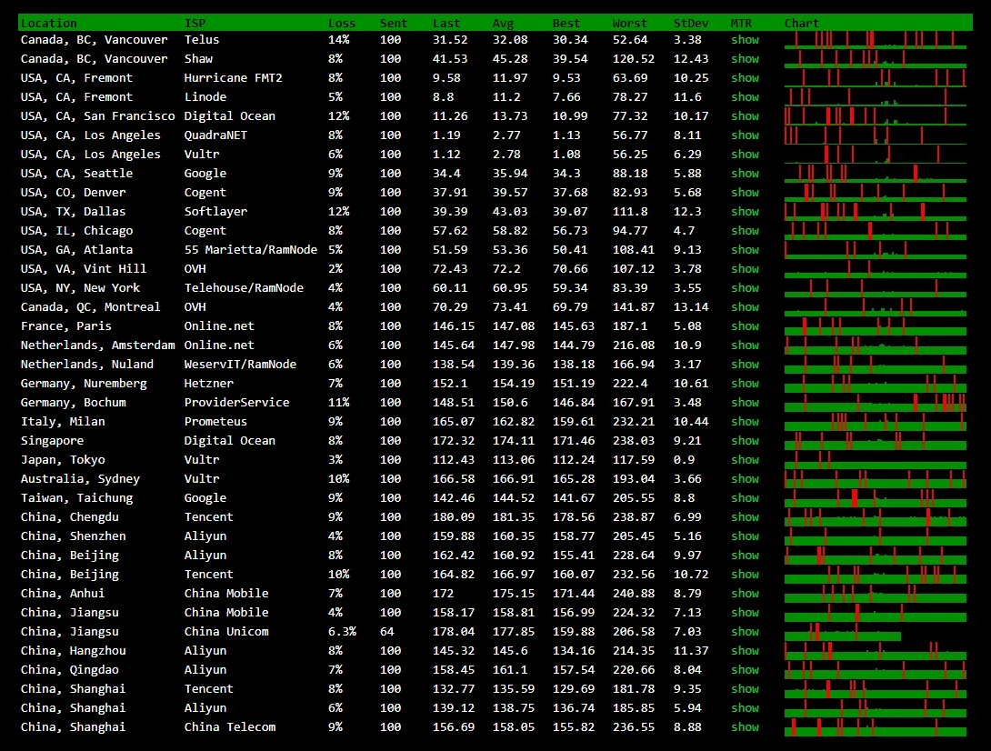Open 'show' link for Paris Online.net
The image size is (991, 751).
coord(745,326)
